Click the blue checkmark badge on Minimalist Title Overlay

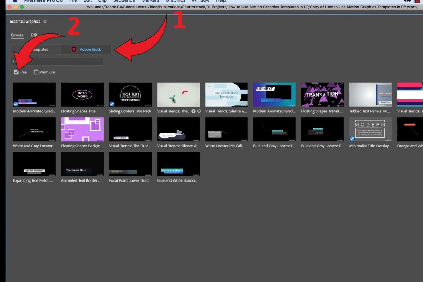click(352, 139)
